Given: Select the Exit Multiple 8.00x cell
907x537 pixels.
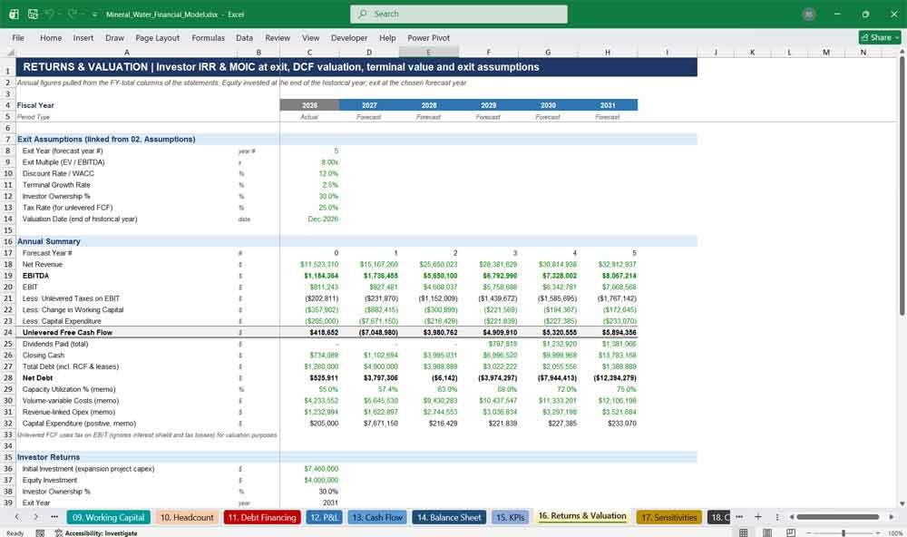Looking at the screenshot, I should coord(309,162).
